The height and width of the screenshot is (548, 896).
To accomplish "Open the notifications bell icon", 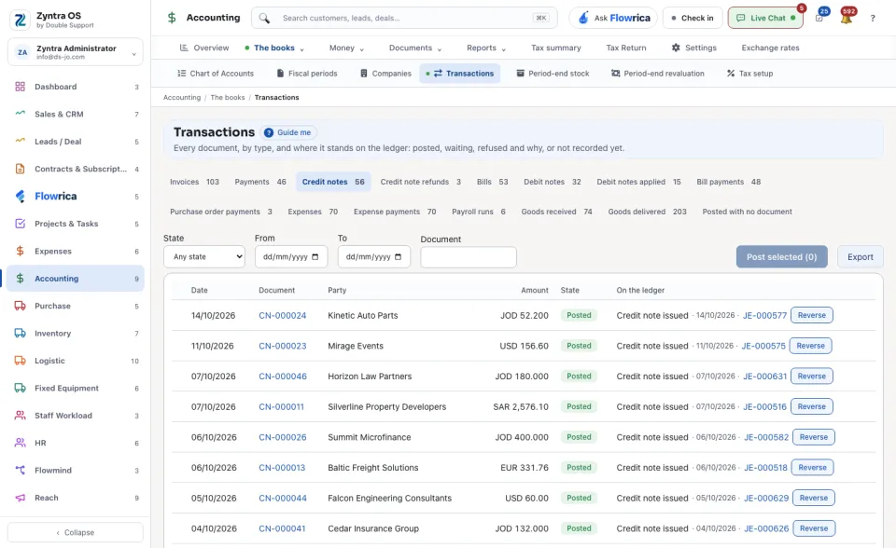I will [x=847, y=19].
